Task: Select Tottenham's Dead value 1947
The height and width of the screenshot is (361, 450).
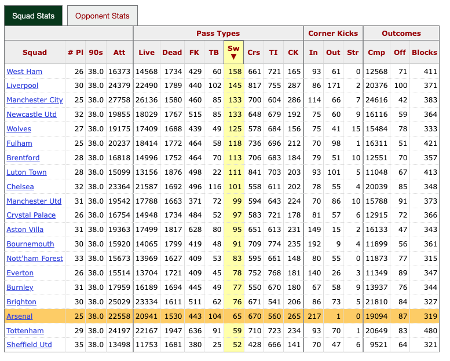Action: pos(173,331)
